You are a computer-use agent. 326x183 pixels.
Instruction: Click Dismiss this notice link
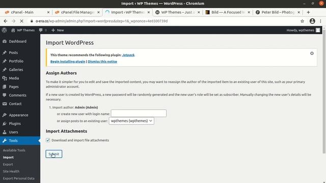tap(102, 62)
